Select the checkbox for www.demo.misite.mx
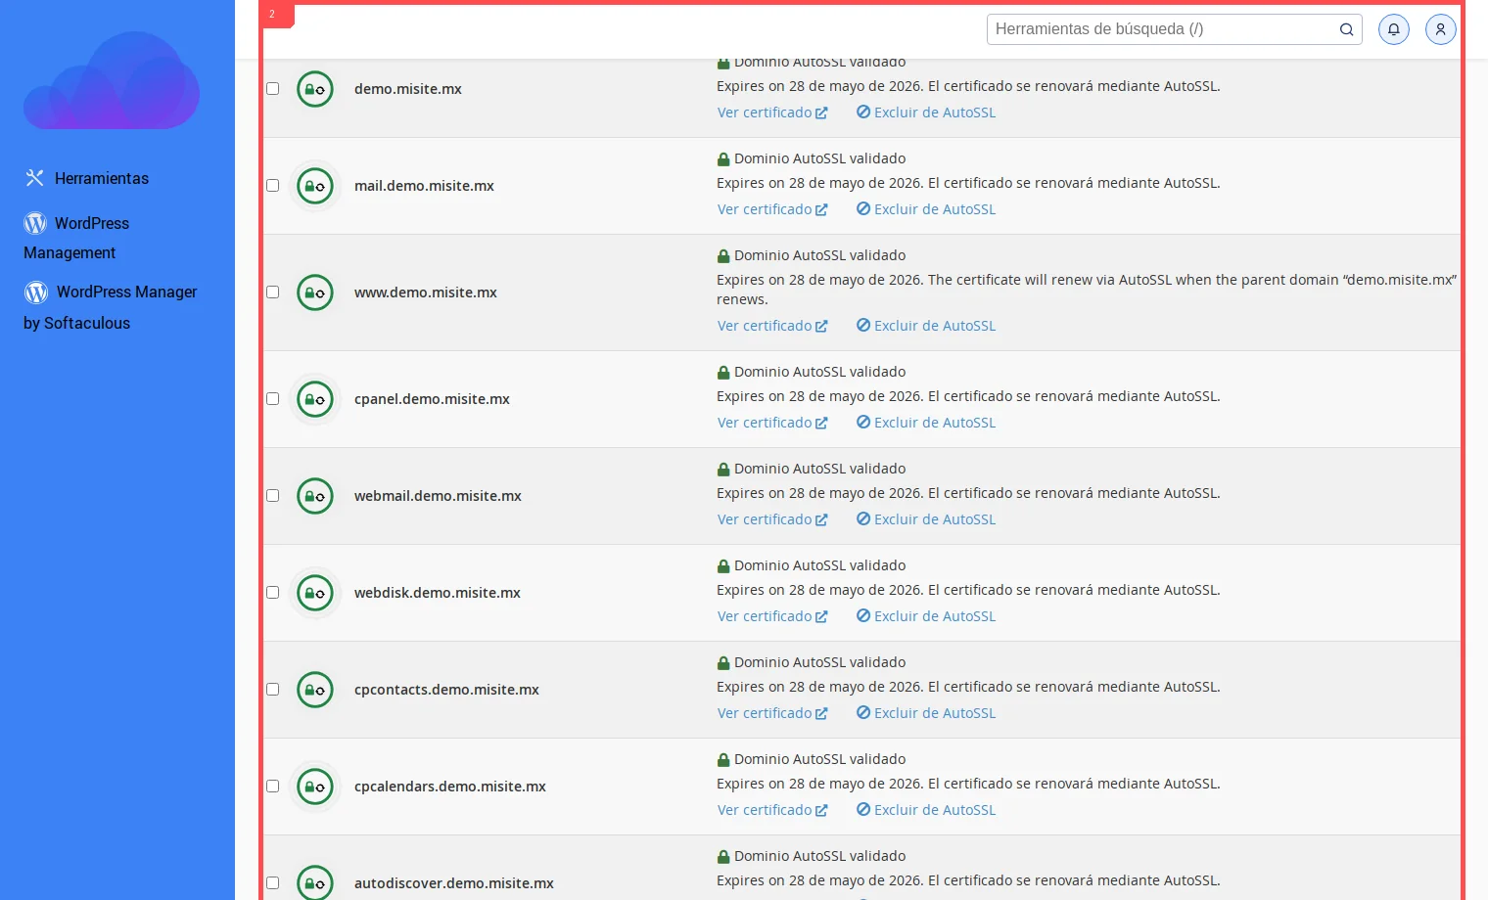 pos(272,292)
